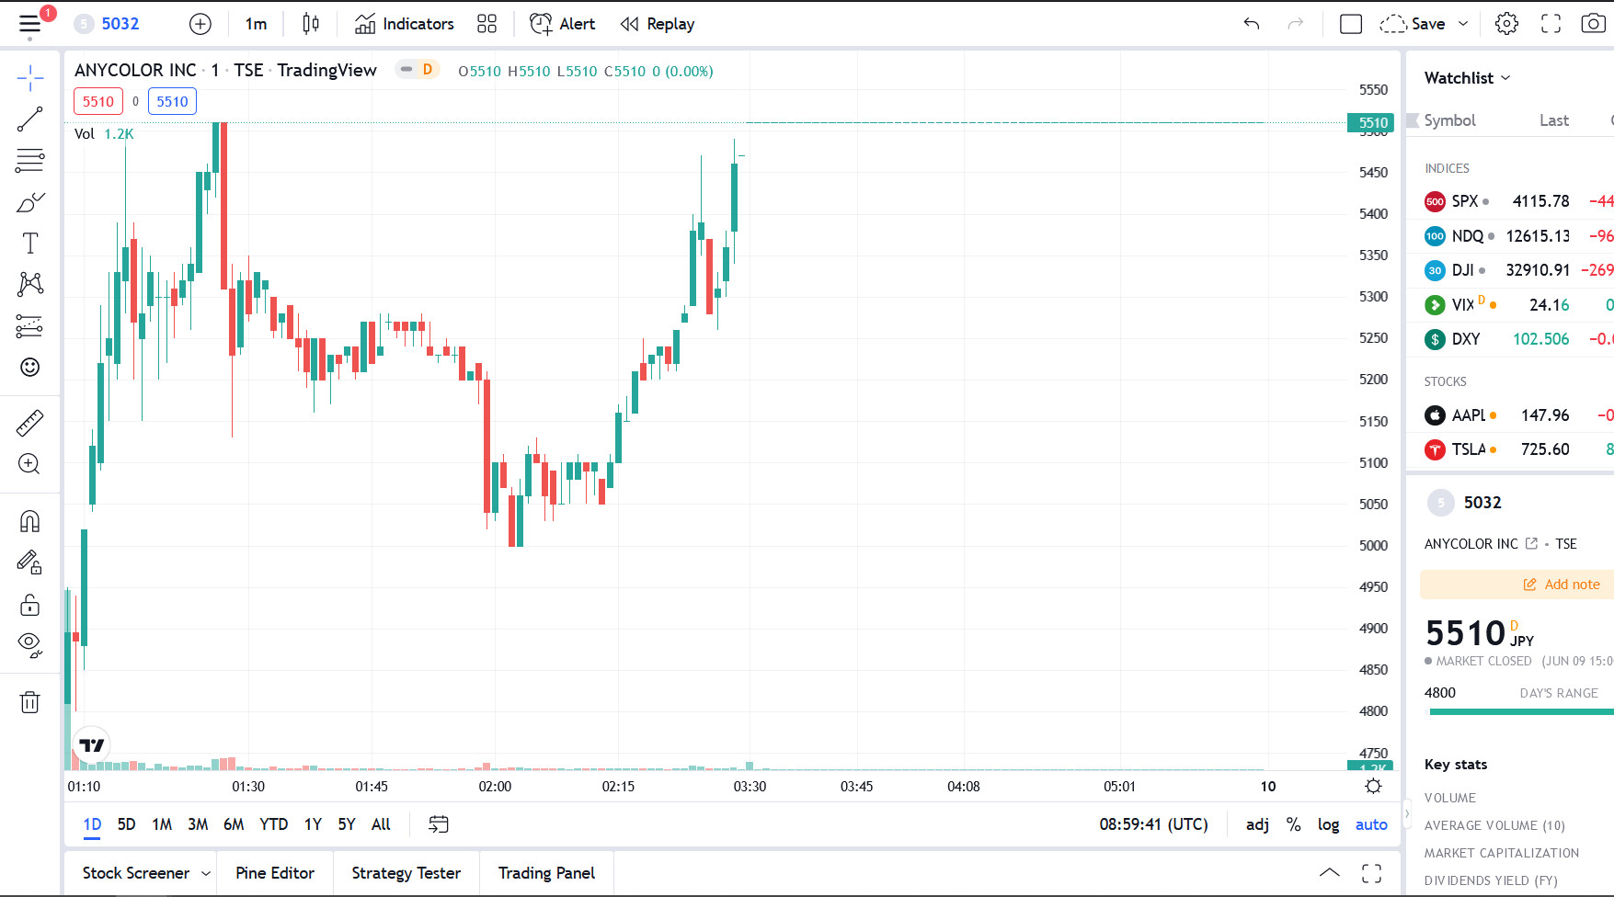Hide all drawings with eye icon

point(29,643)
